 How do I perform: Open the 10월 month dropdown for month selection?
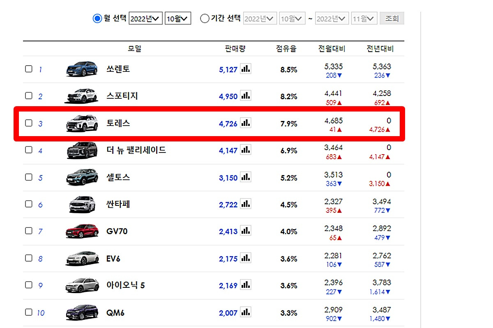click(178, 18)
